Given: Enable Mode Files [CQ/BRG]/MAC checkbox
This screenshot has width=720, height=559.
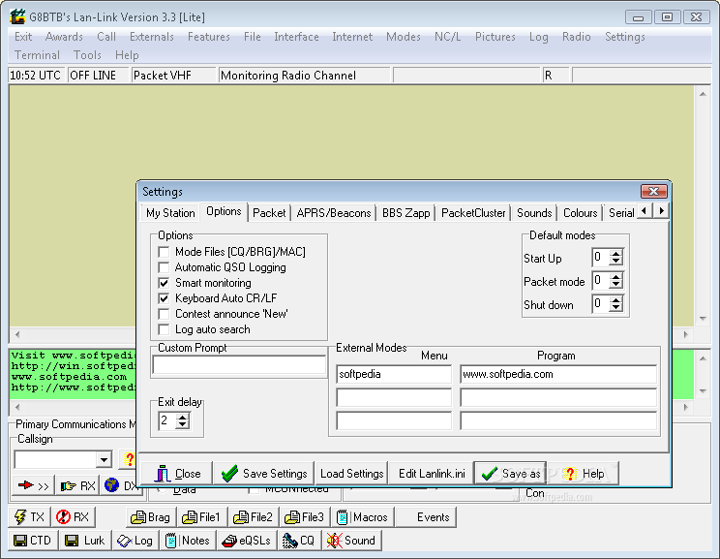Looking at the screenshot, I should click(164, 252).
